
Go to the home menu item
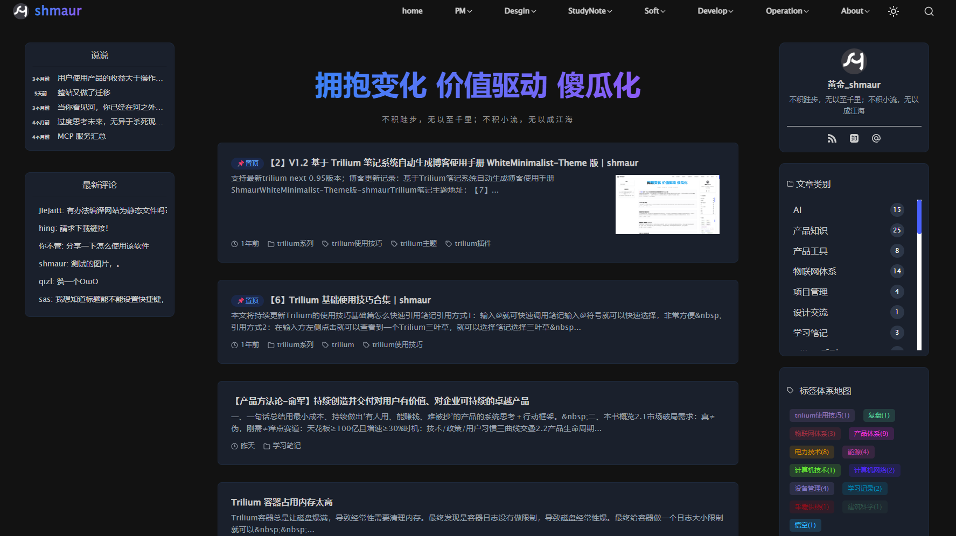(412, 11)
